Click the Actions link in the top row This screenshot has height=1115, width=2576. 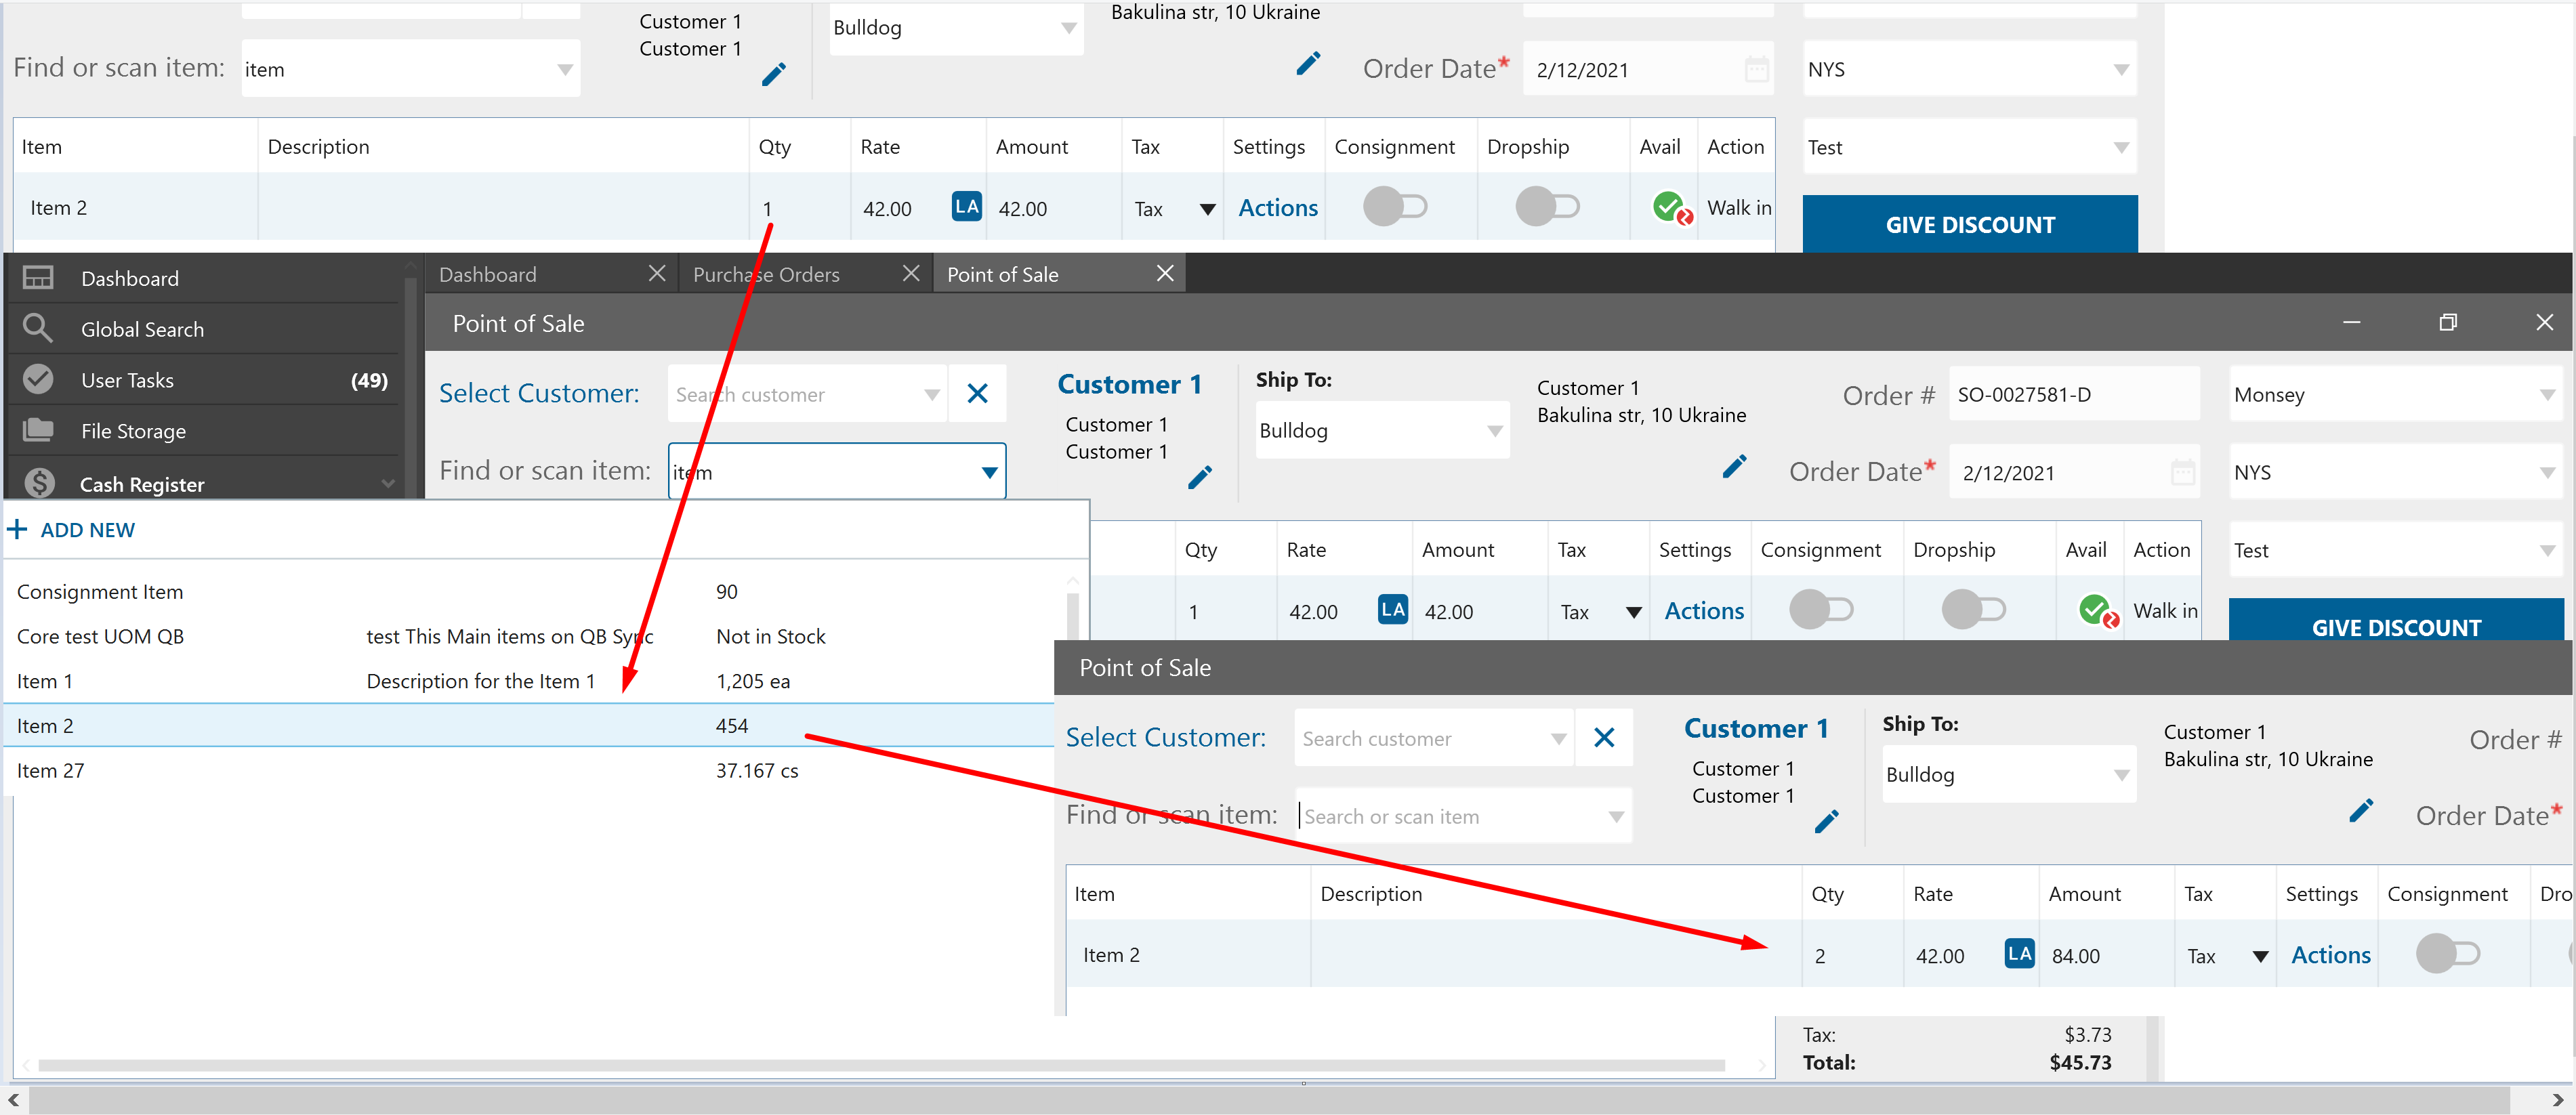point(1277,208)
